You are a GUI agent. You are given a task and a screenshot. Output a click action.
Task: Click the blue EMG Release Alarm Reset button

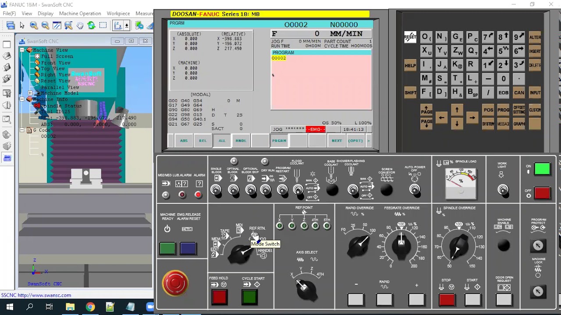point(188,248)
